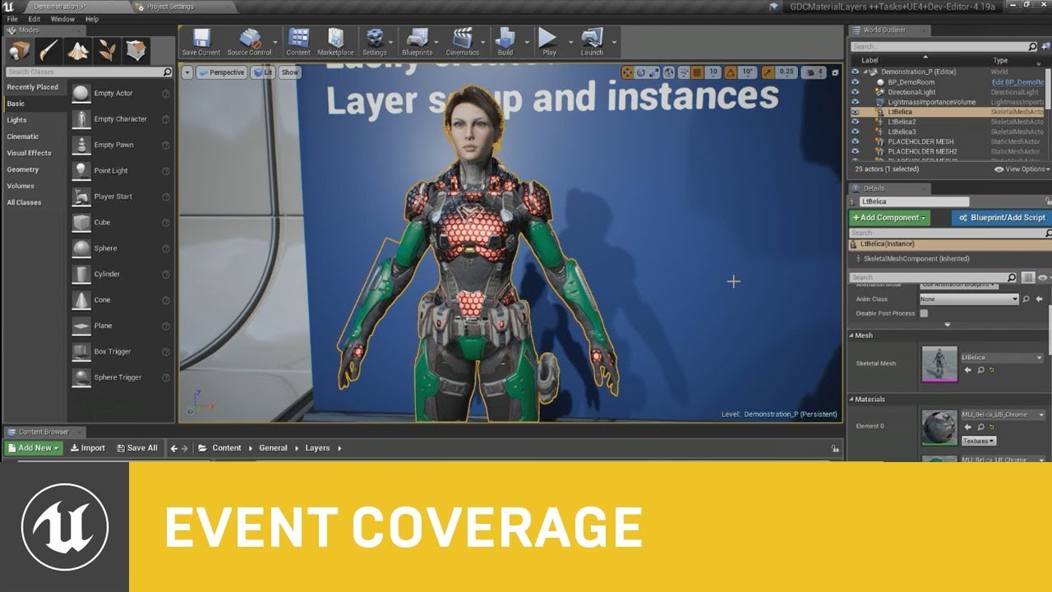
Task: Open camera speed setting in viewport
Action: 814,72
